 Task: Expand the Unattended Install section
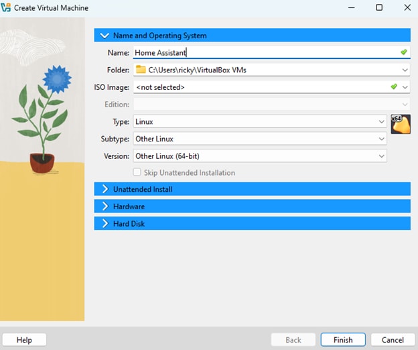pos(252,189)
